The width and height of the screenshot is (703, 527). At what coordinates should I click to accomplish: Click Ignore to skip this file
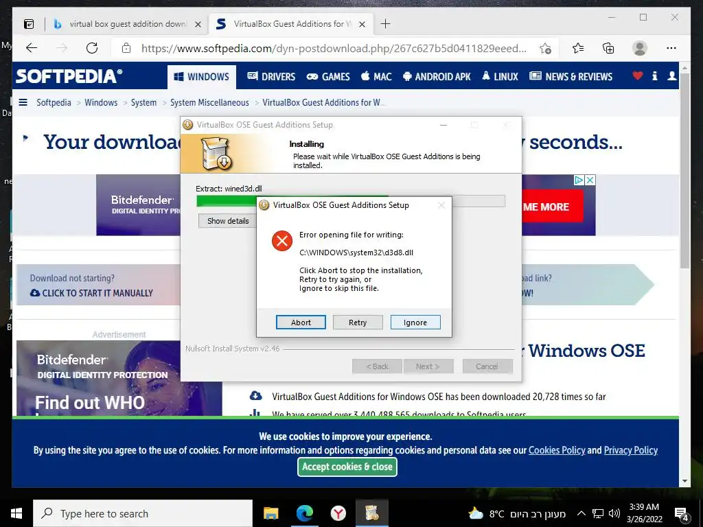pyautogui.click(x=415, y=323)
